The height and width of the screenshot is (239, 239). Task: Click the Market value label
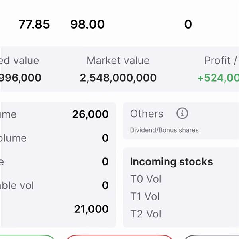(x=118, y=61)
